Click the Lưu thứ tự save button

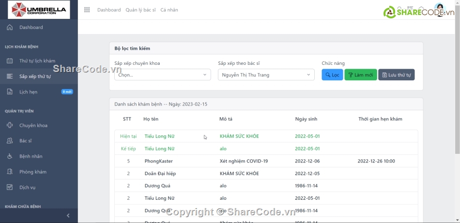pyautogui.click(x=396, y=75)
